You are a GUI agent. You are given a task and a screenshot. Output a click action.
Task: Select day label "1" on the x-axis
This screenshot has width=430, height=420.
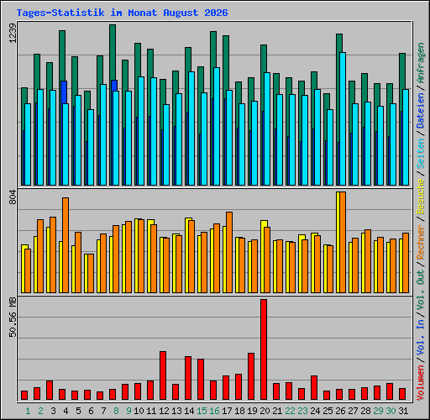click(x=28, y=411)
